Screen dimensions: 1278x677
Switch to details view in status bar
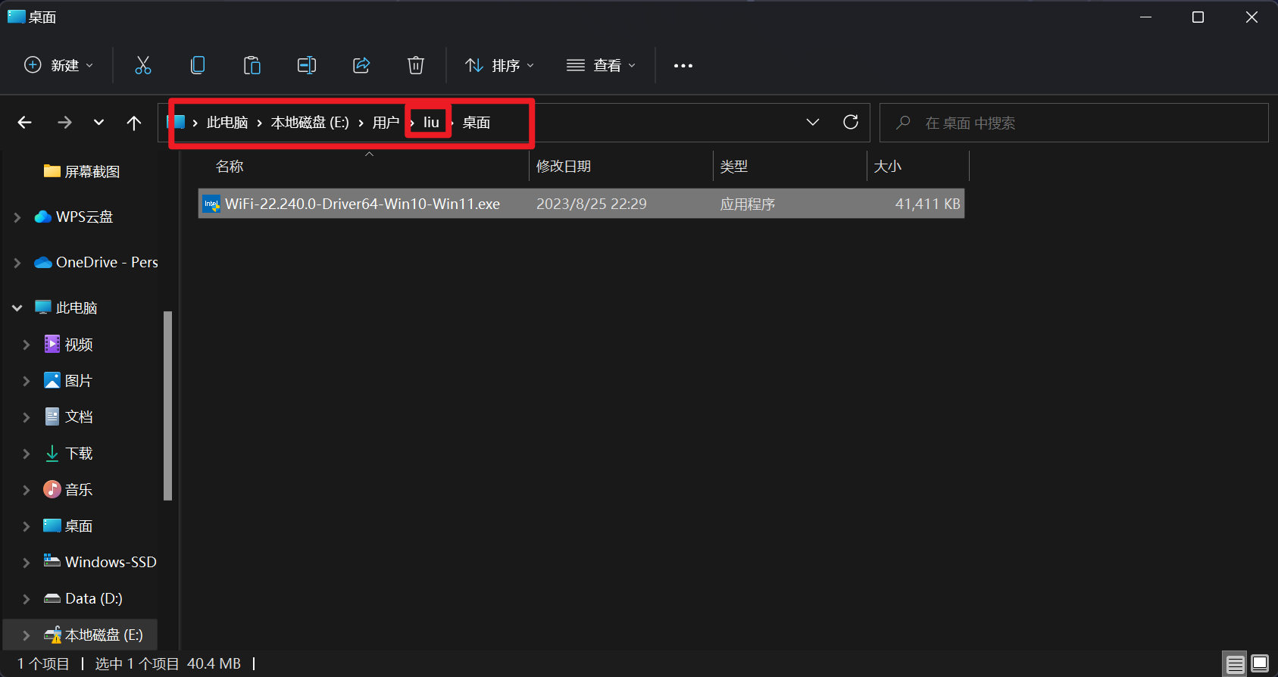[1236, 664]
